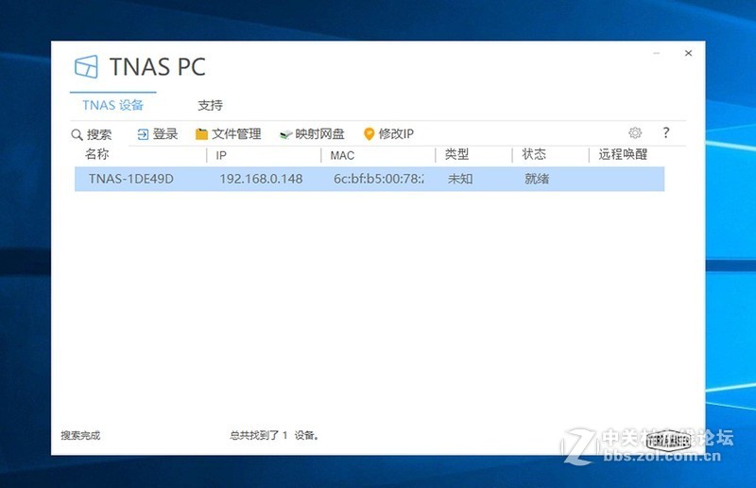Click the yellow folder file management icon
Screen dimensions: 756x488
point(201,134)
